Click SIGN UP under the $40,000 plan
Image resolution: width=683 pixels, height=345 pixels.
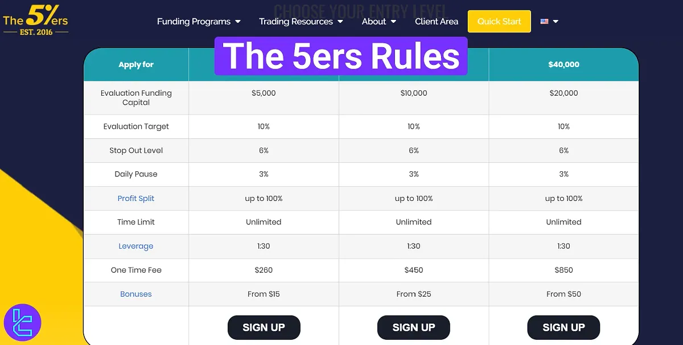click(563, 327)
